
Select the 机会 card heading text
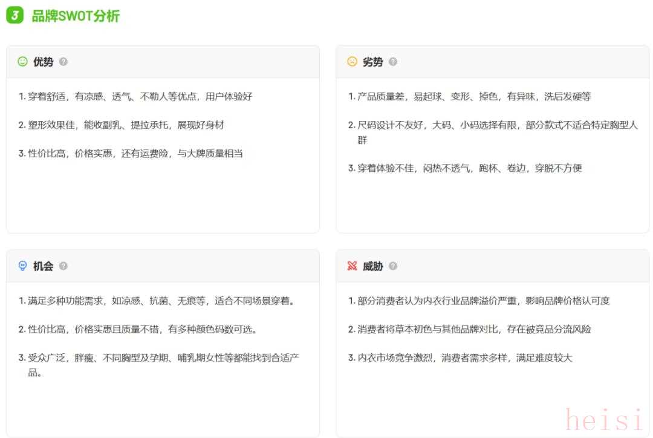point(43,266)
